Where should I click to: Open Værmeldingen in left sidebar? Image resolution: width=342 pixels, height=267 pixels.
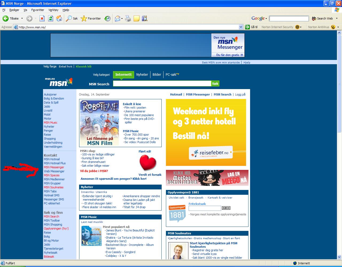pos(53,147)
